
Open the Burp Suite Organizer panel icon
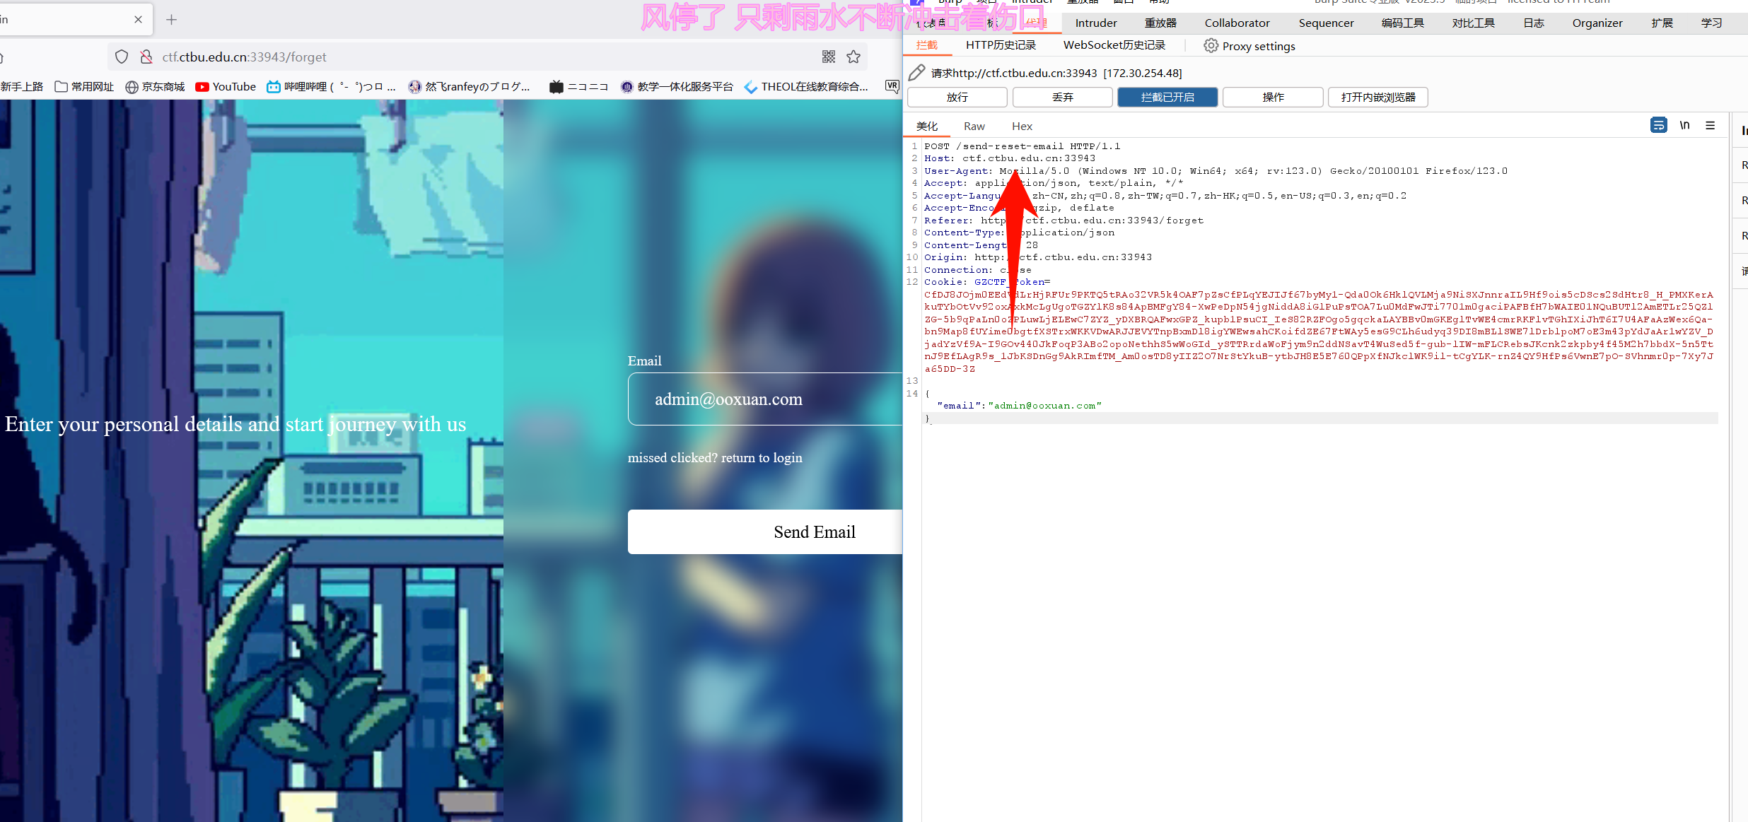click(x=1599, y=20)
